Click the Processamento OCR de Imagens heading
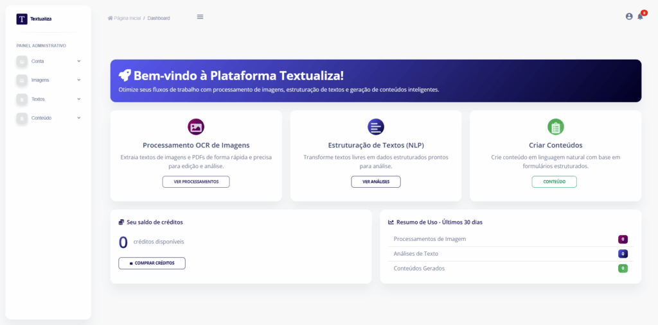The image size is (658, 325). pyautogui.click(x=196, y=146)
